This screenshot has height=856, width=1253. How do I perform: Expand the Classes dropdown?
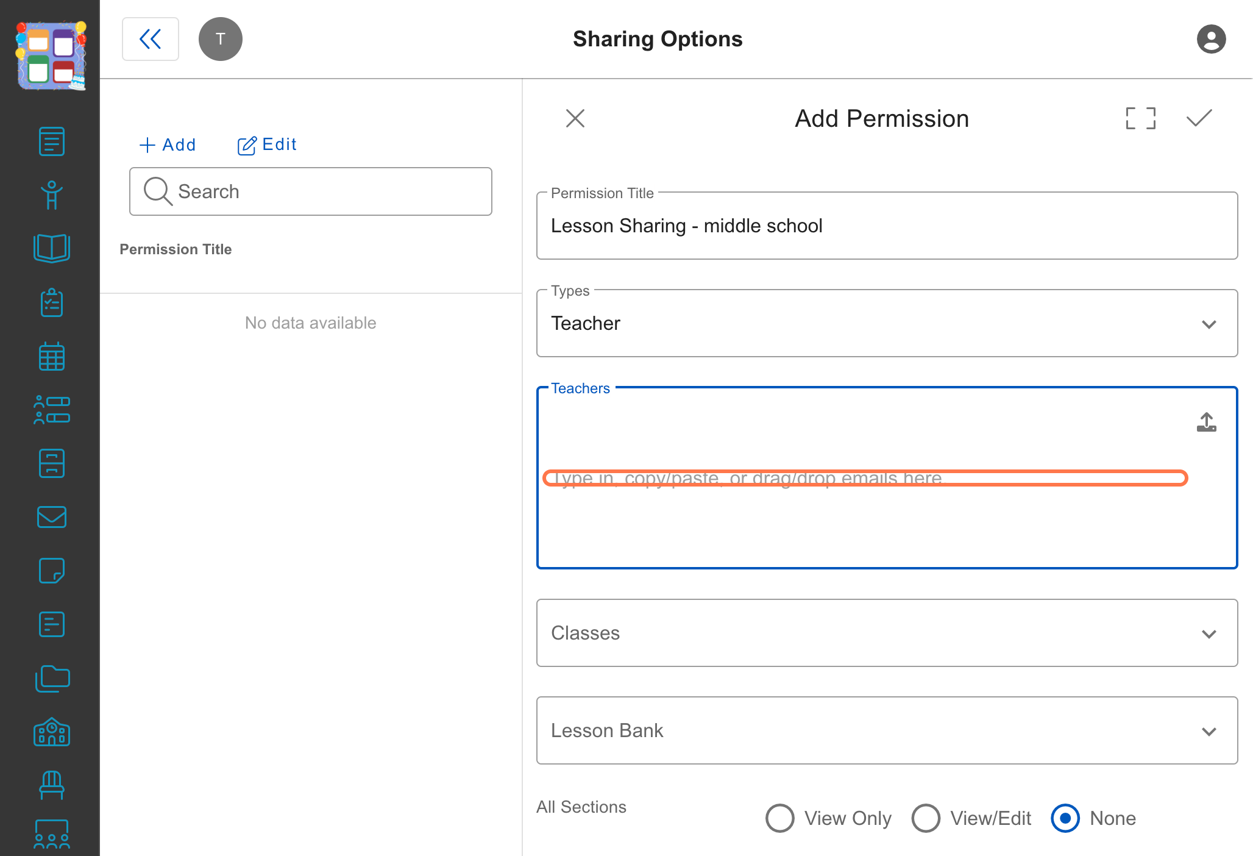[x=887, y=633]
